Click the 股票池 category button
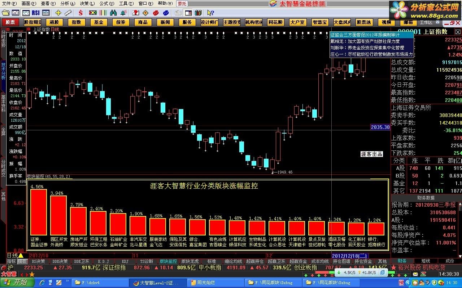The height and width of the screenshot is (288, 462). 364,22
